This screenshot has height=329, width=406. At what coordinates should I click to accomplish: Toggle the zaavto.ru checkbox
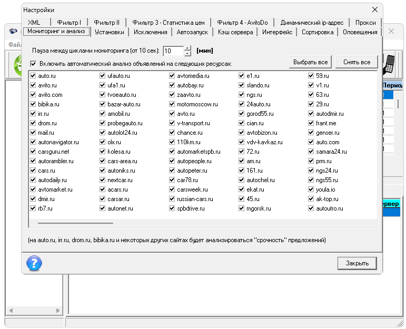[x=172, y=94]
